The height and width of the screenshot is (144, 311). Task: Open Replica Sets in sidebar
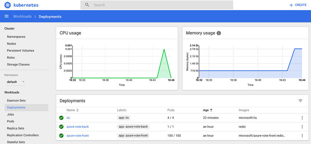pos(16,128)
